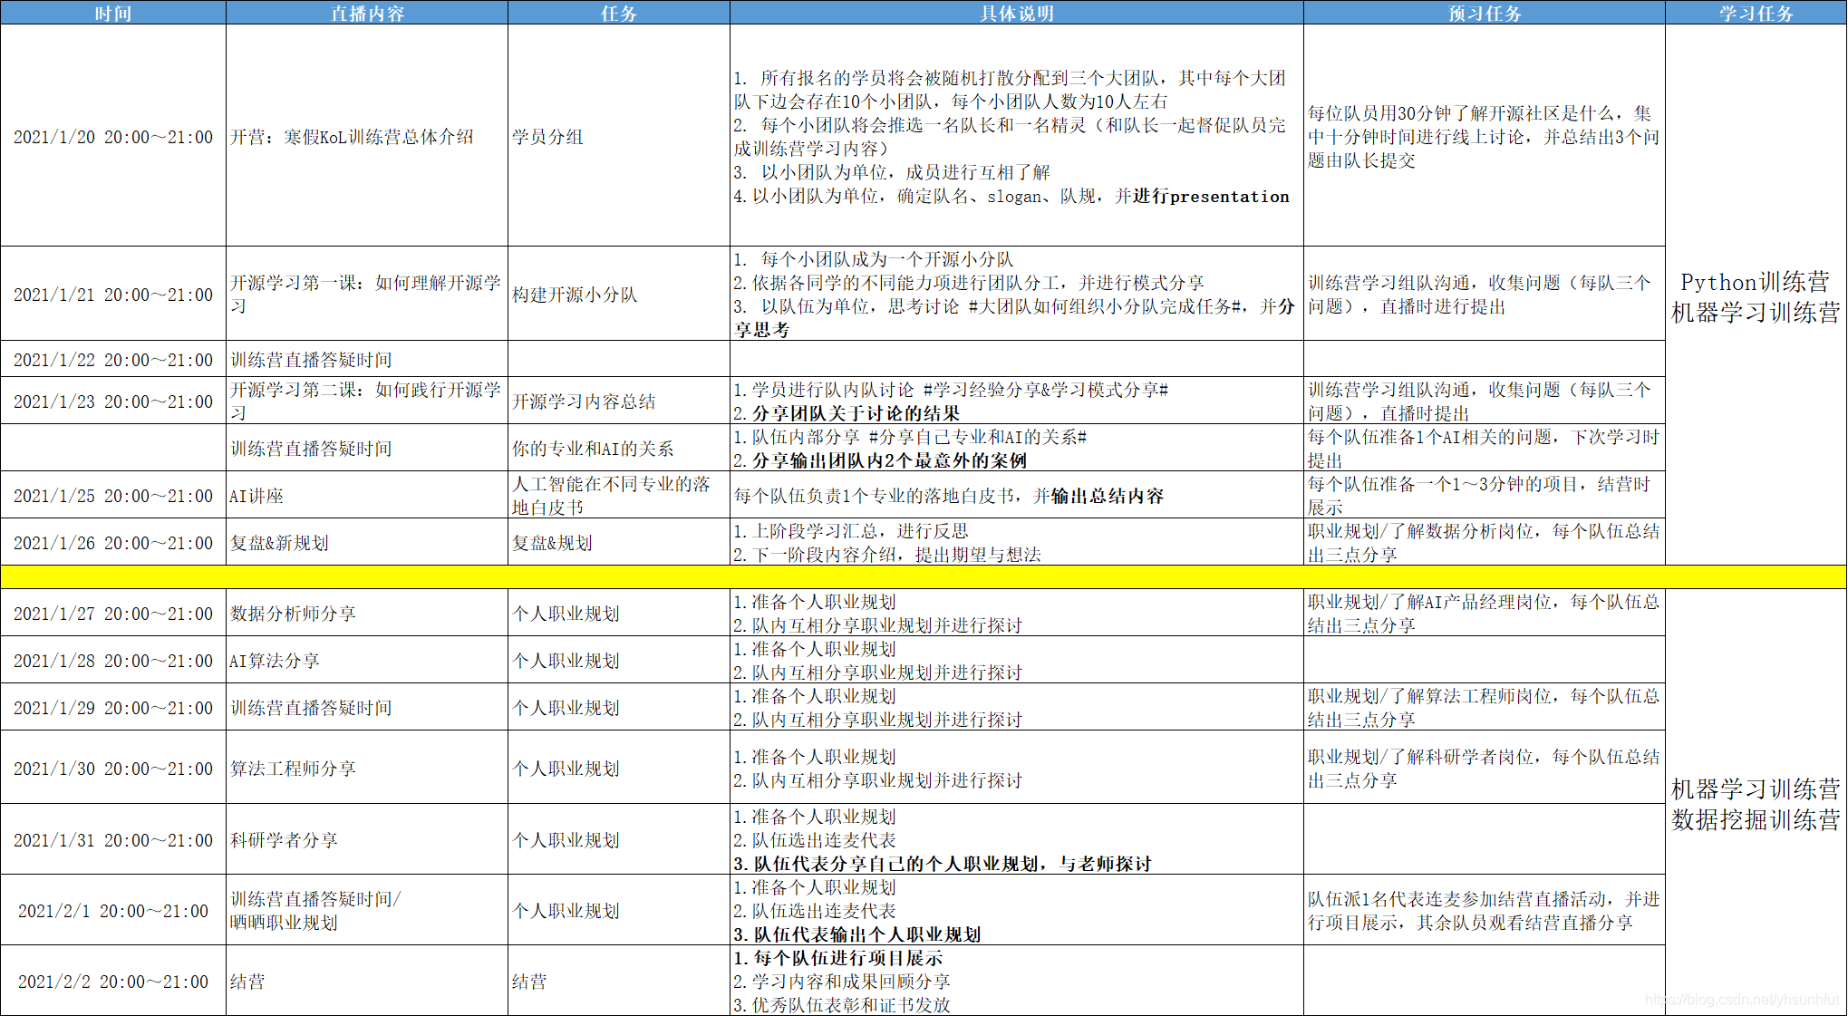
Task: Select the 具体说明 header cell
Action: (1016, 13)
